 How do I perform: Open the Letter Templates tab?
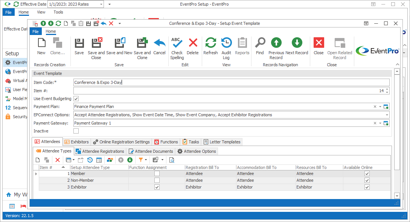tap(222, 142)
